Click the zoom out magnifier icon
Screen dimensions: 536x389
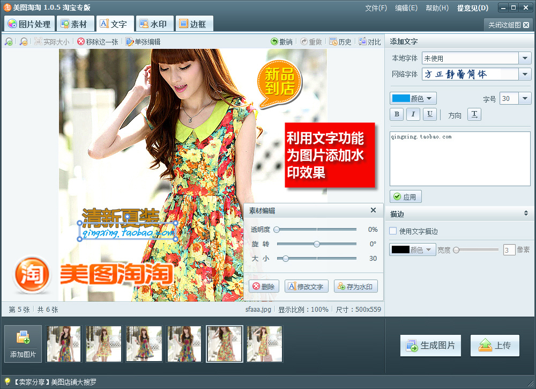tap(23, 42)
